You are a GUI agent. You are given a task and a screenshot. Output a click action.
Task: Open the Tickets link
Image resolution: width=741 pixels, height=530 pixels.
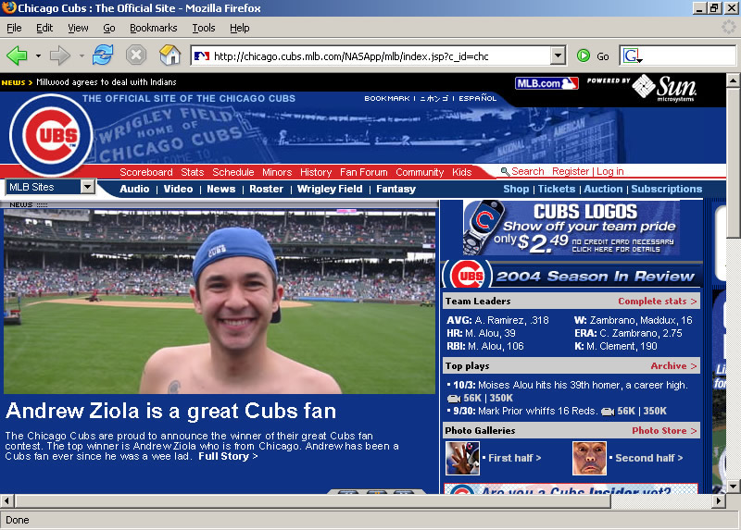pyautogui.click(x=557, y=189)
